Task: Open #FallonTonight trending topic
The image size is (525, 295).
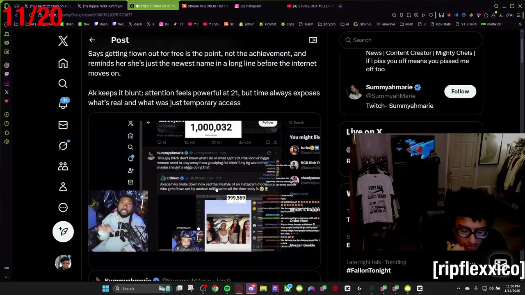Action: (368, 270)
